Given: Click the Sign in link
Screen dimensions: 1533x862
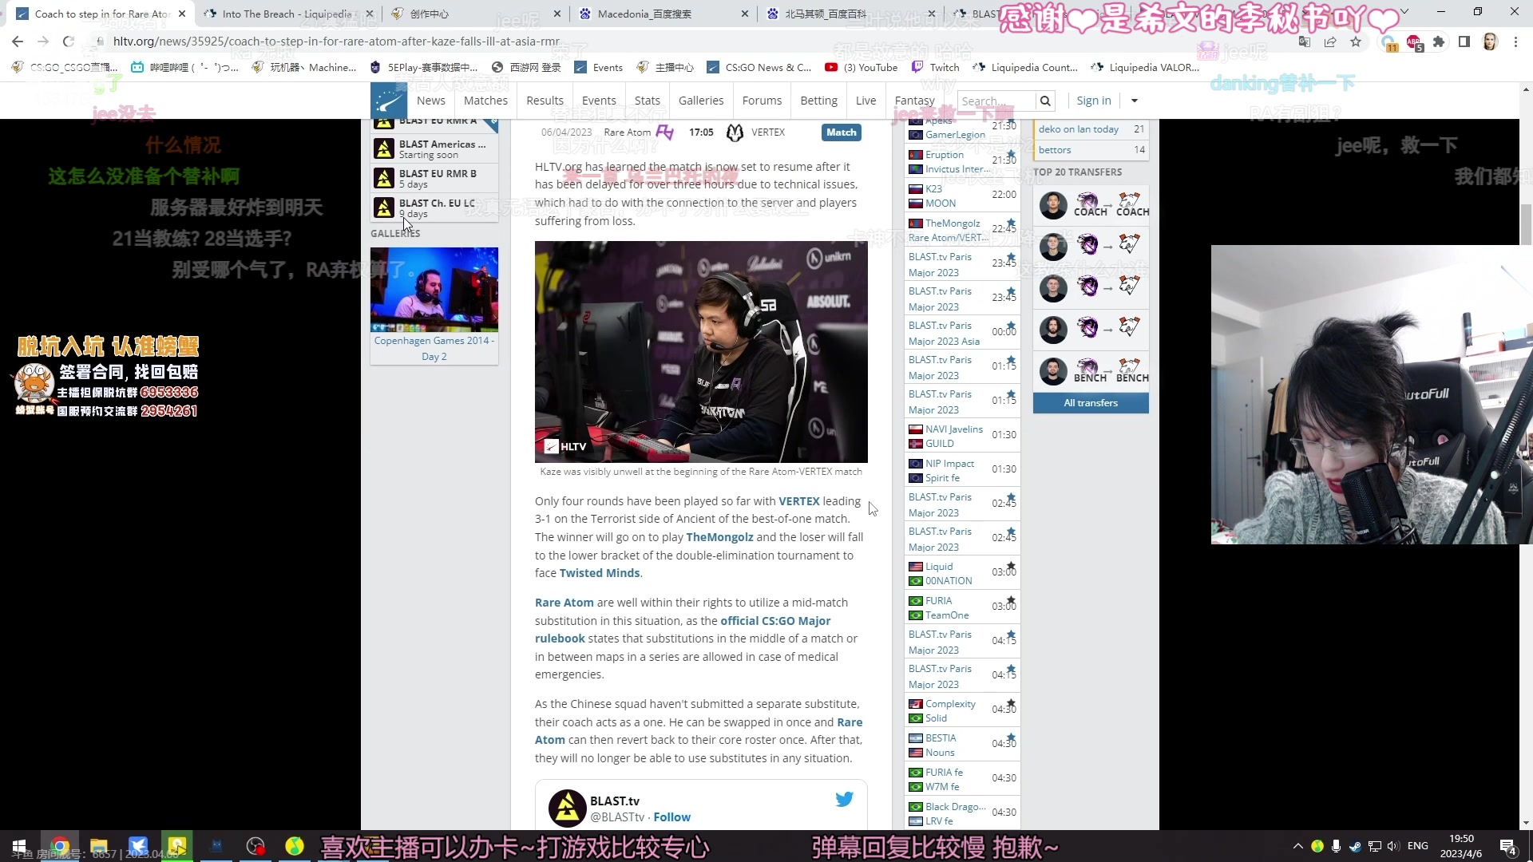Looking at the screenshot, I should tap(1094, 101).
